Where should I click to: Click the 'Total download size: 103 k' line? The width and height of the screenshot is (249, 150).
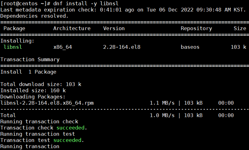click(41, 84)
